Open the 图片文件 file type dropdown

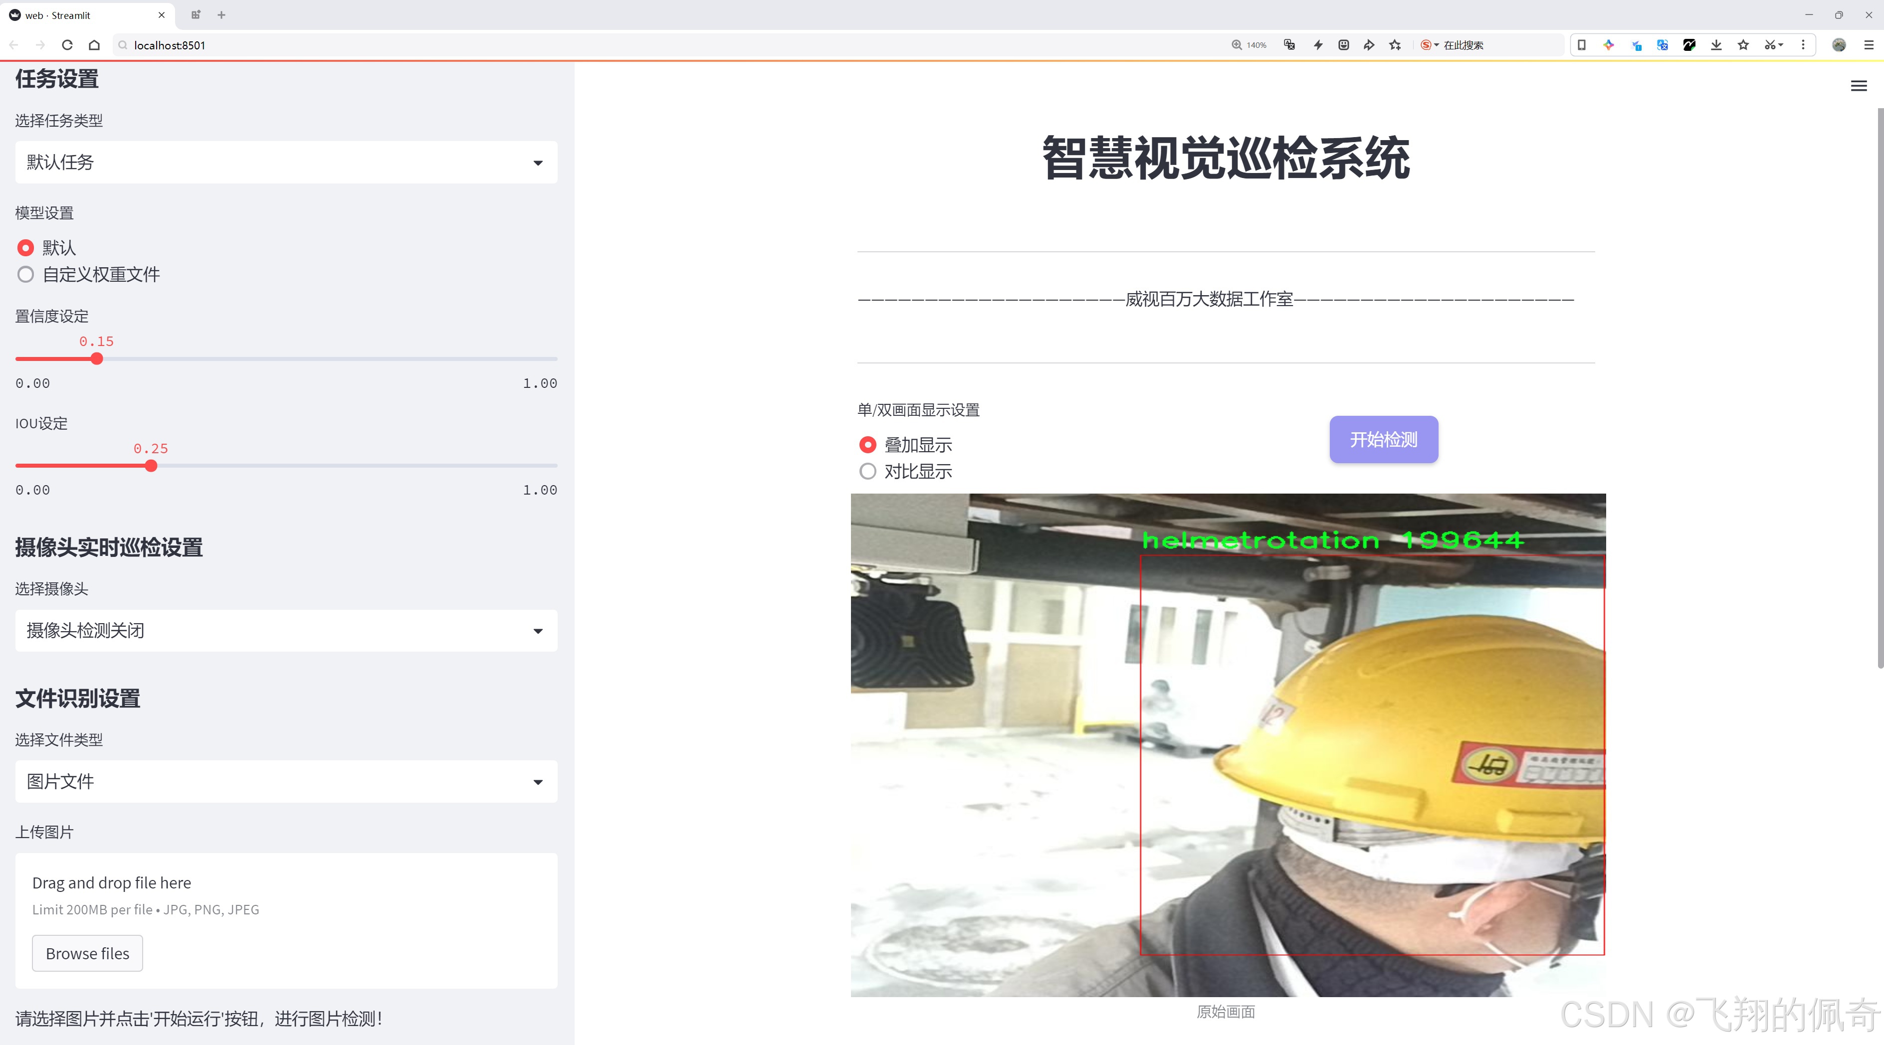coord(285,781)
